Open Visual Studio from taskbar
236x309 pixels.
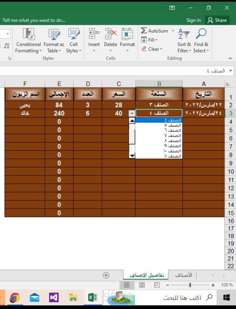point(54,298)
